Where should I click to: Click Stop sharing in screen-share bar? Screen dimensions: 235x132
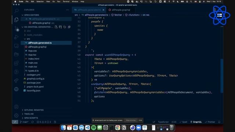(131, 120)
